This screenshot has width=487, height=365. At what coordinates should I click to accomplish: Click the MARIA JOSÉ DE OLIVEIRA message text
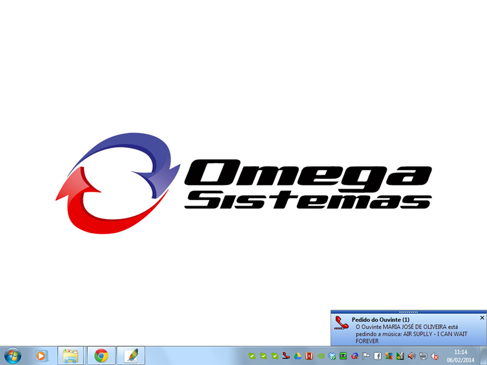coord(412,334)
